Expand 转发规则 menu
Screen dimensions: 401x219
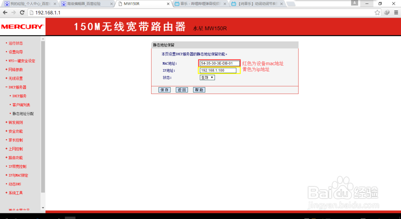[x=16, y=123]
